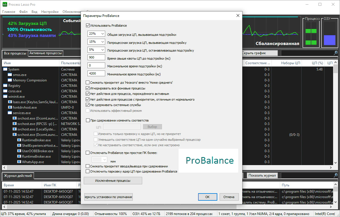Click the lsass.exe process icon
This screenshot has width=340, height=217.
click(x=10, y=102)
